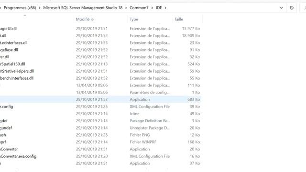Click the Paramètres de config type cell

pyautogui.click(x=150, y=92)
